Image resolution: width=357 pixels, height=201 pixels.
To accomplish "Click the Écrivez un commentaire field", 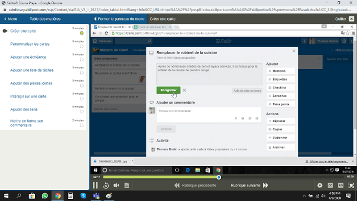I will (x=209, y=115).
